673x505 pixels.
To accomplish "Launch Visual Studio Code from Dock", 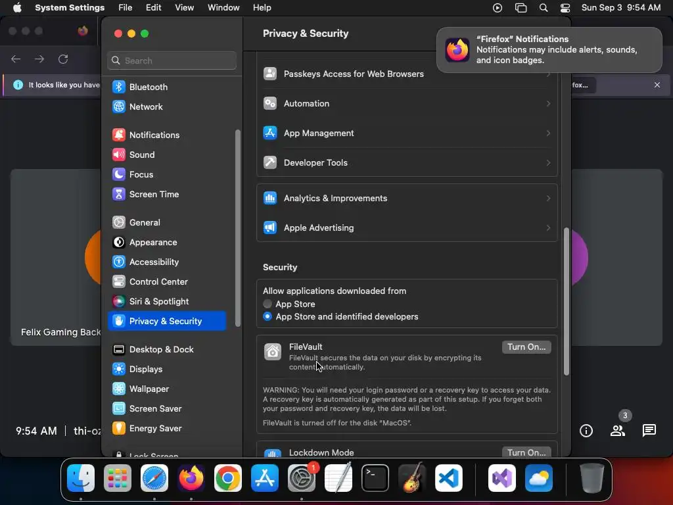I will (448, 478).
